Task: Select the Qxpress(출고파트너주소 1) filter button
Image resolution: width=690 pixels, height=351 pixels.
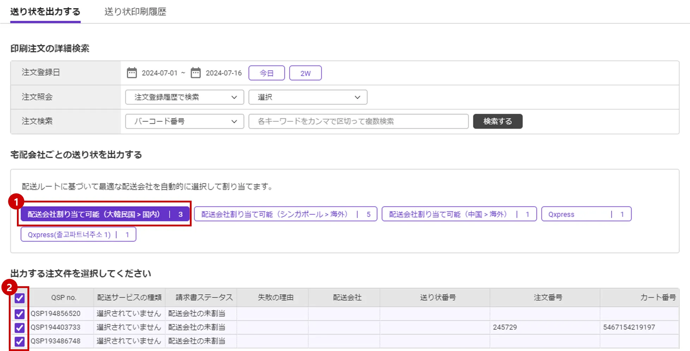Action: click(78, 234)
